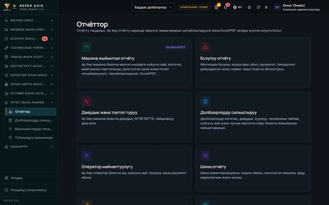Select Отчёттор in the sidebar
Viewport: 329px width, 205px height.
(x=31, y=111)
